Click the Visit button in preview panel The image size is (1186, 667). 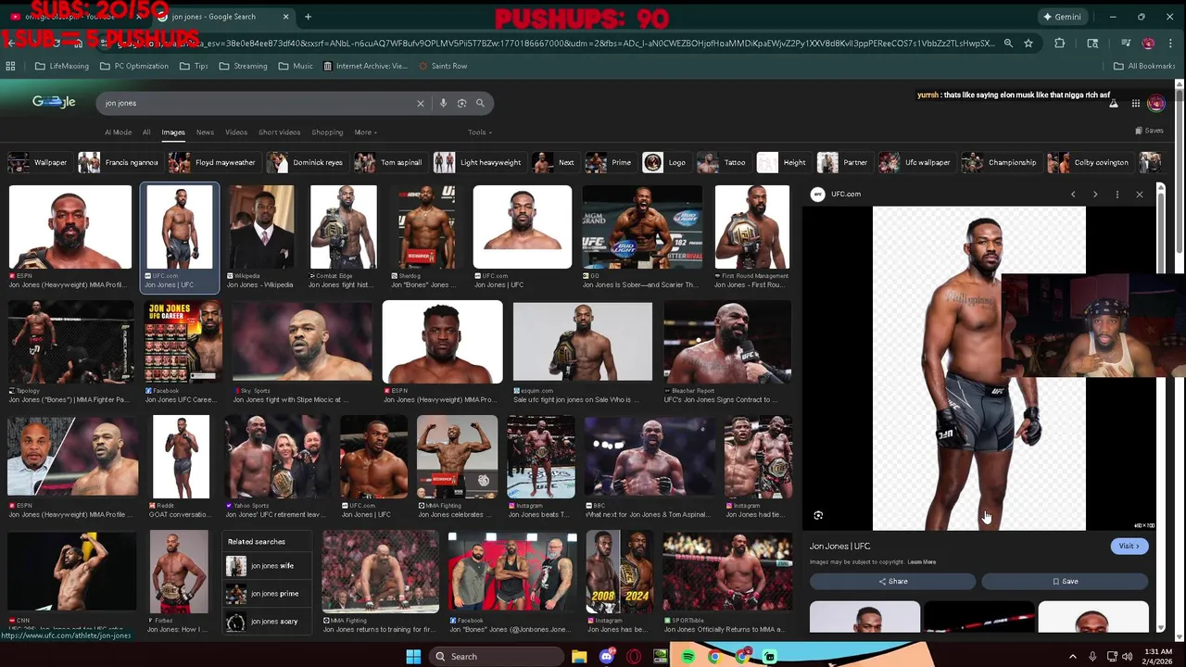click(x=1129, y=546)
